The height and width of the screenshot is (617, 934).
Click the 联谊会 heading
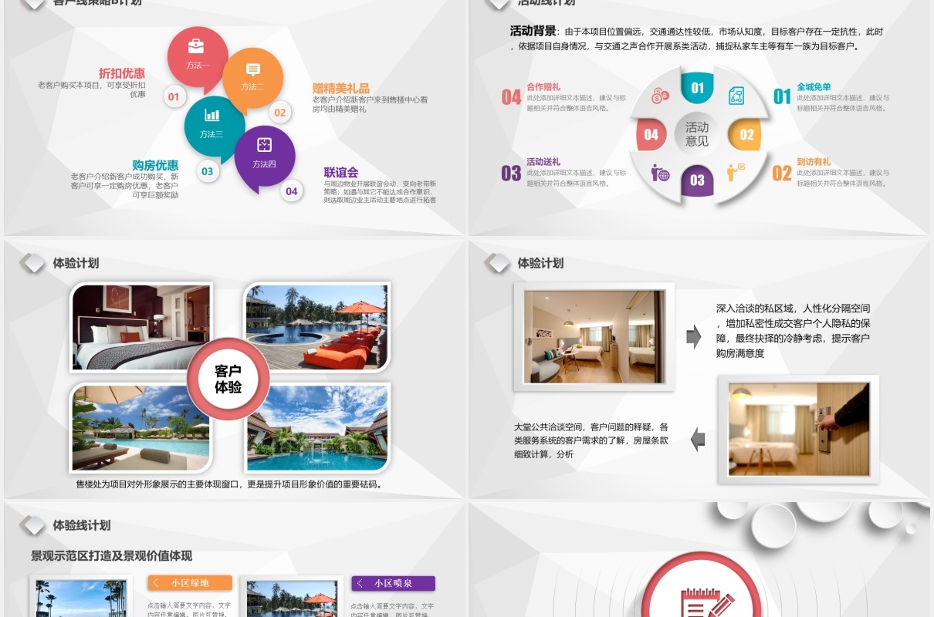coord(341,172)
